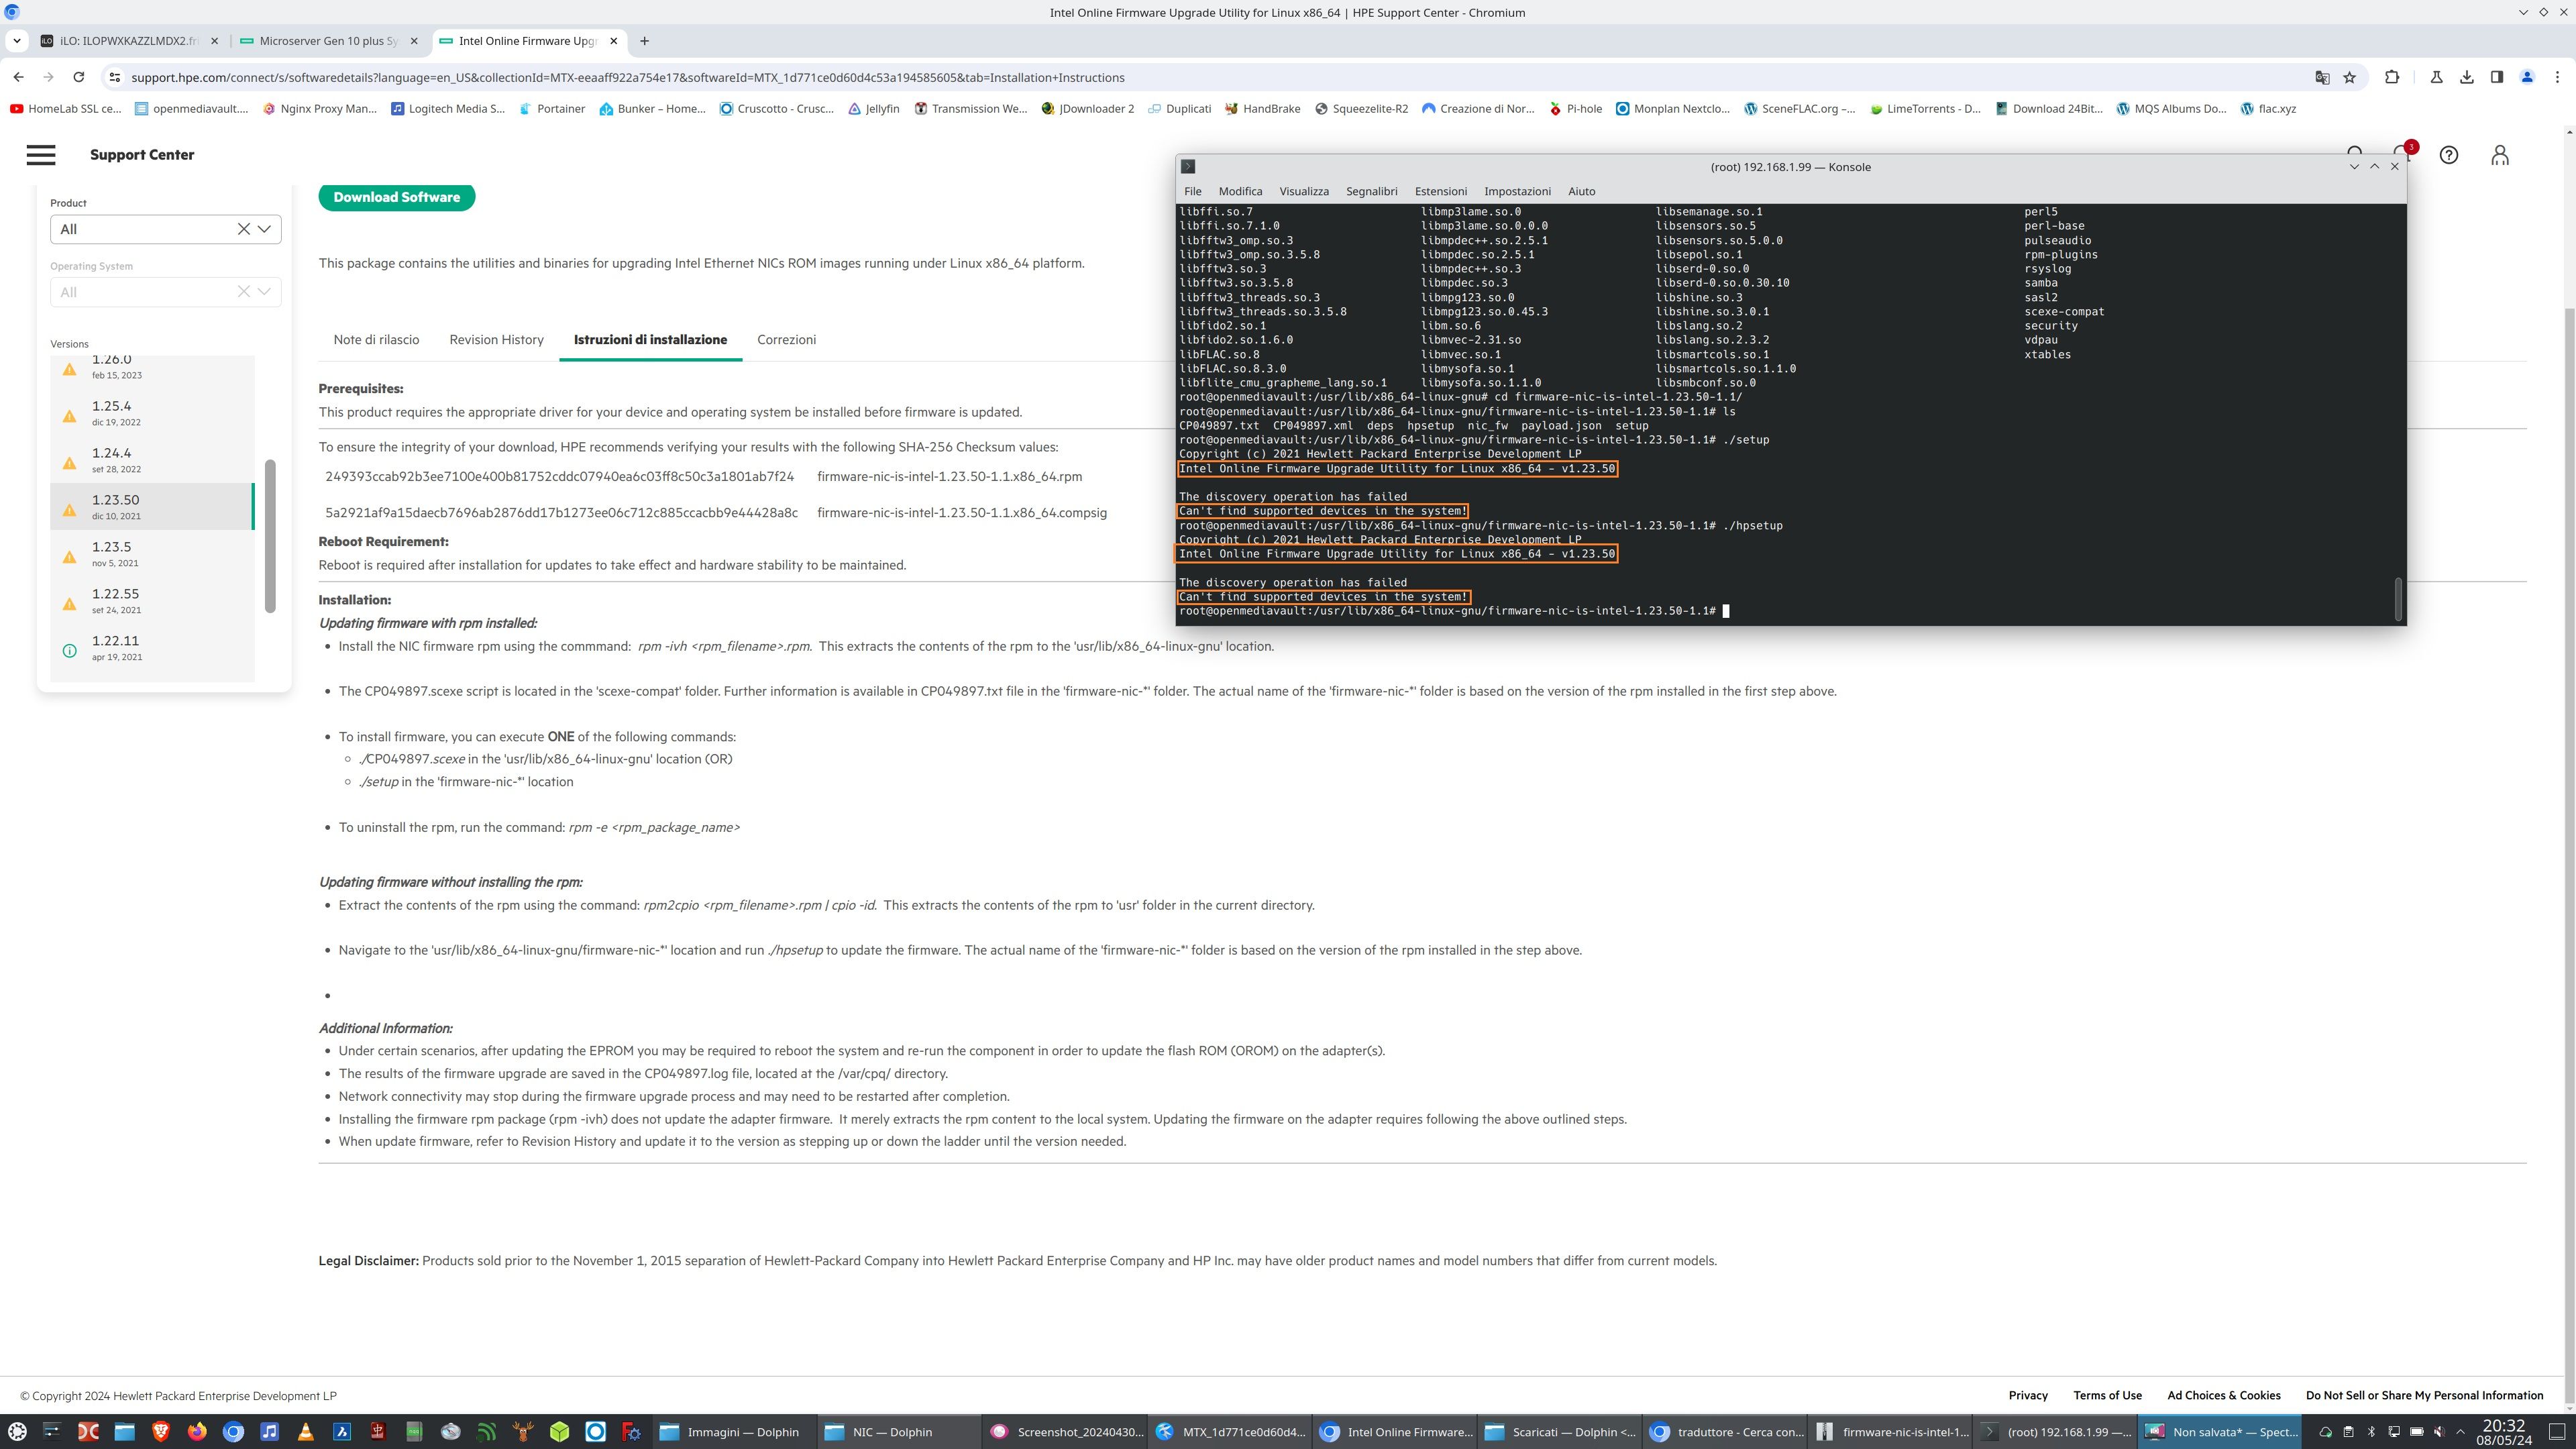Open Ad Choices & Cookies link

2223,1395
